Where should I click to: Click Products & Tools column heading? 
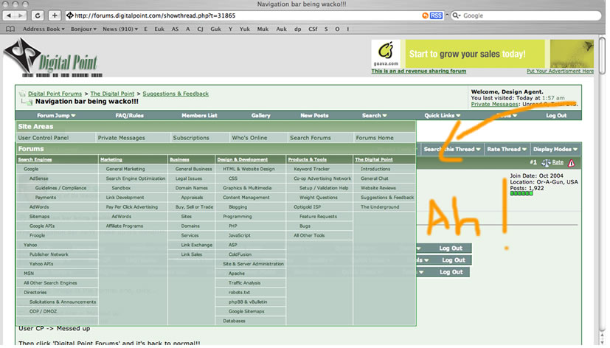coord(308,159)
